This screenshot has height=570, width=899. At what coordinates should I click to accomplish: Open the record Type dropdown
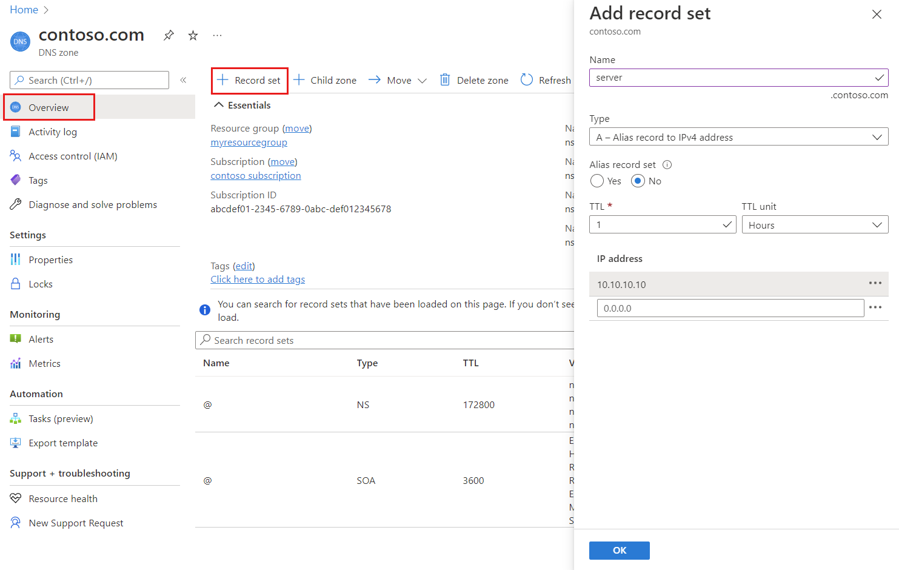[x=738, y=137]
